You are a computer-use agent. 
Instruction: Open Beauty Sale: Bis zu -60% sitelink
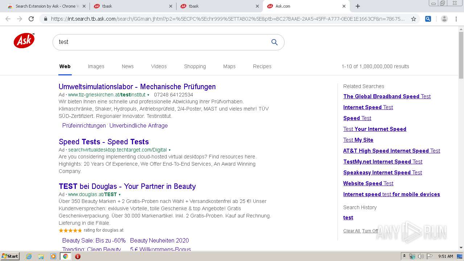click(x=94, y=240)
